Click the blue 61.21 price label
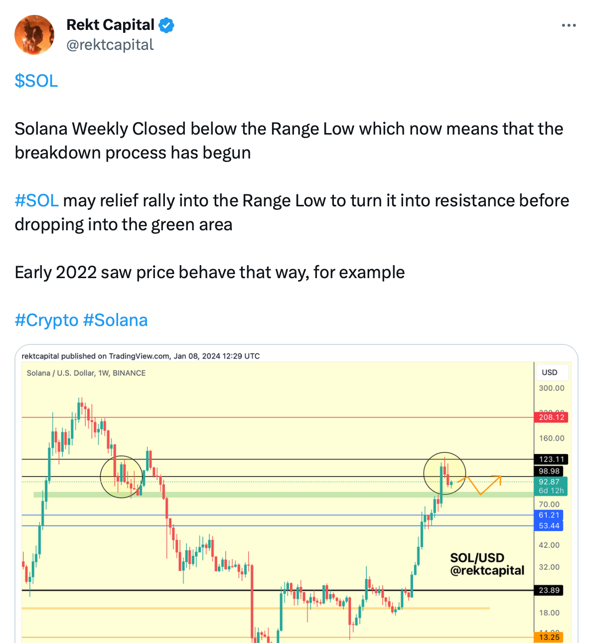This screenshot has width=594, height=643. (549, 515)
